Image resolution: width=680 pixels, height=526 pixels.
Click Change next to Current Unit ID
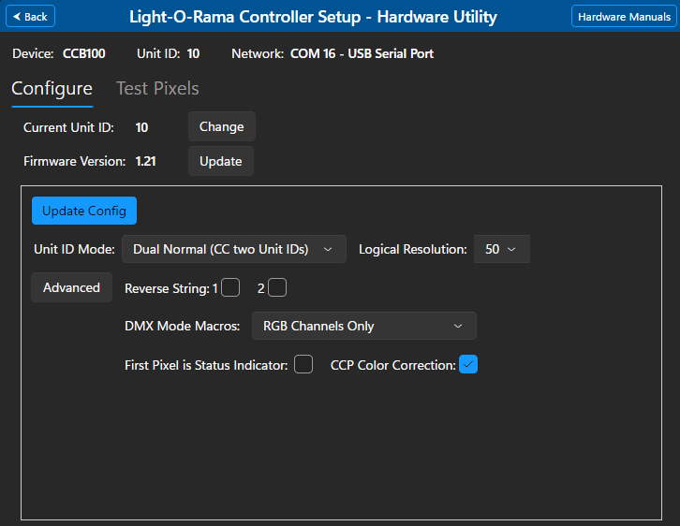coord(221,126)
